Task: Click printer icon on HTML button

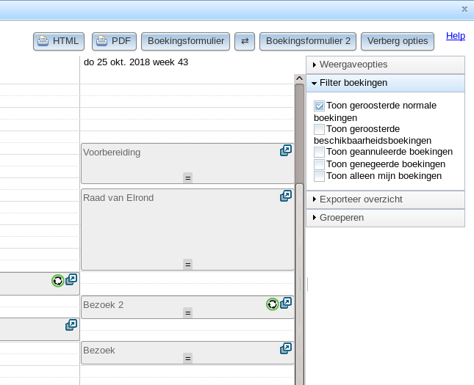Action: point(43,41)
